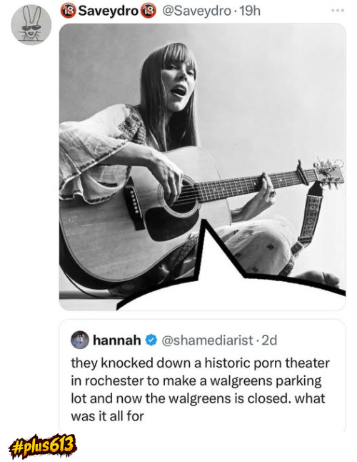The height and width of the screenshot is (462, 357).
Task: Click the 2d quoted tweet timestamp
Action: 269,340
